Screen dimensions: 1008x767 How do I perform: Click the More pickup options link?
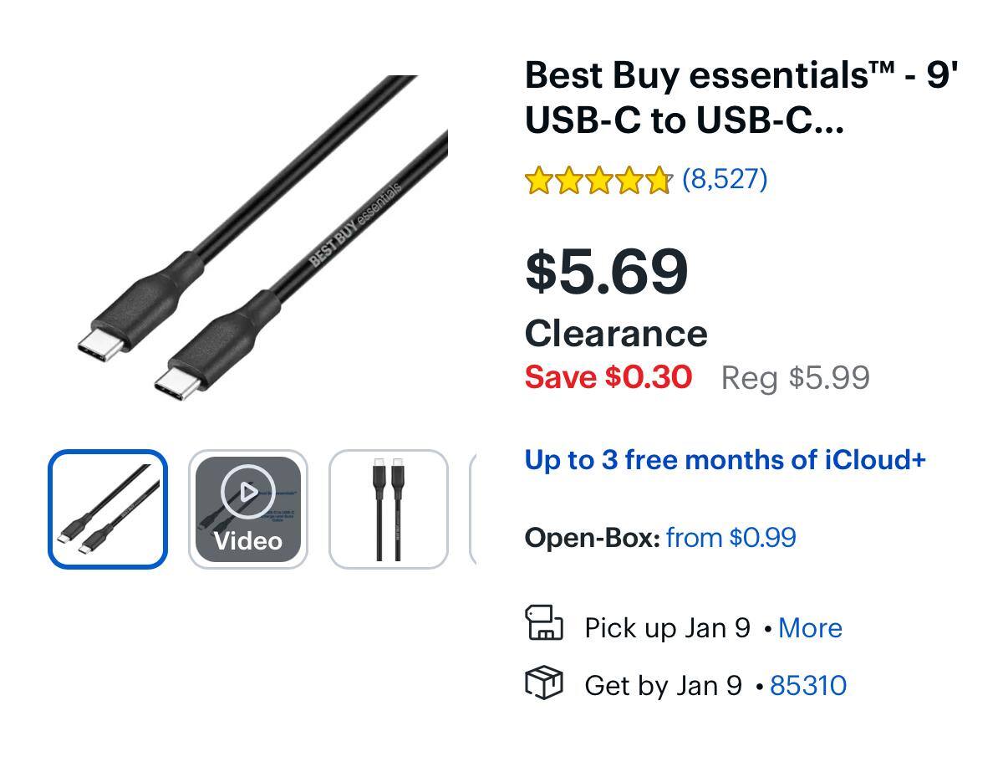click(x=810, y=628)
